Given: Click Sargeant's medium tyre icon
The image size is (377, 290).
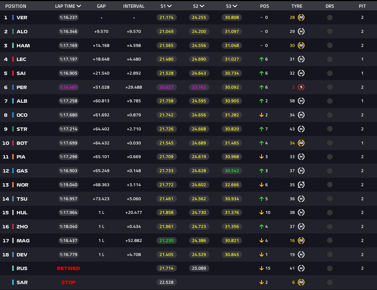Looking at the screenshot, I should click(x=301, y=282).
